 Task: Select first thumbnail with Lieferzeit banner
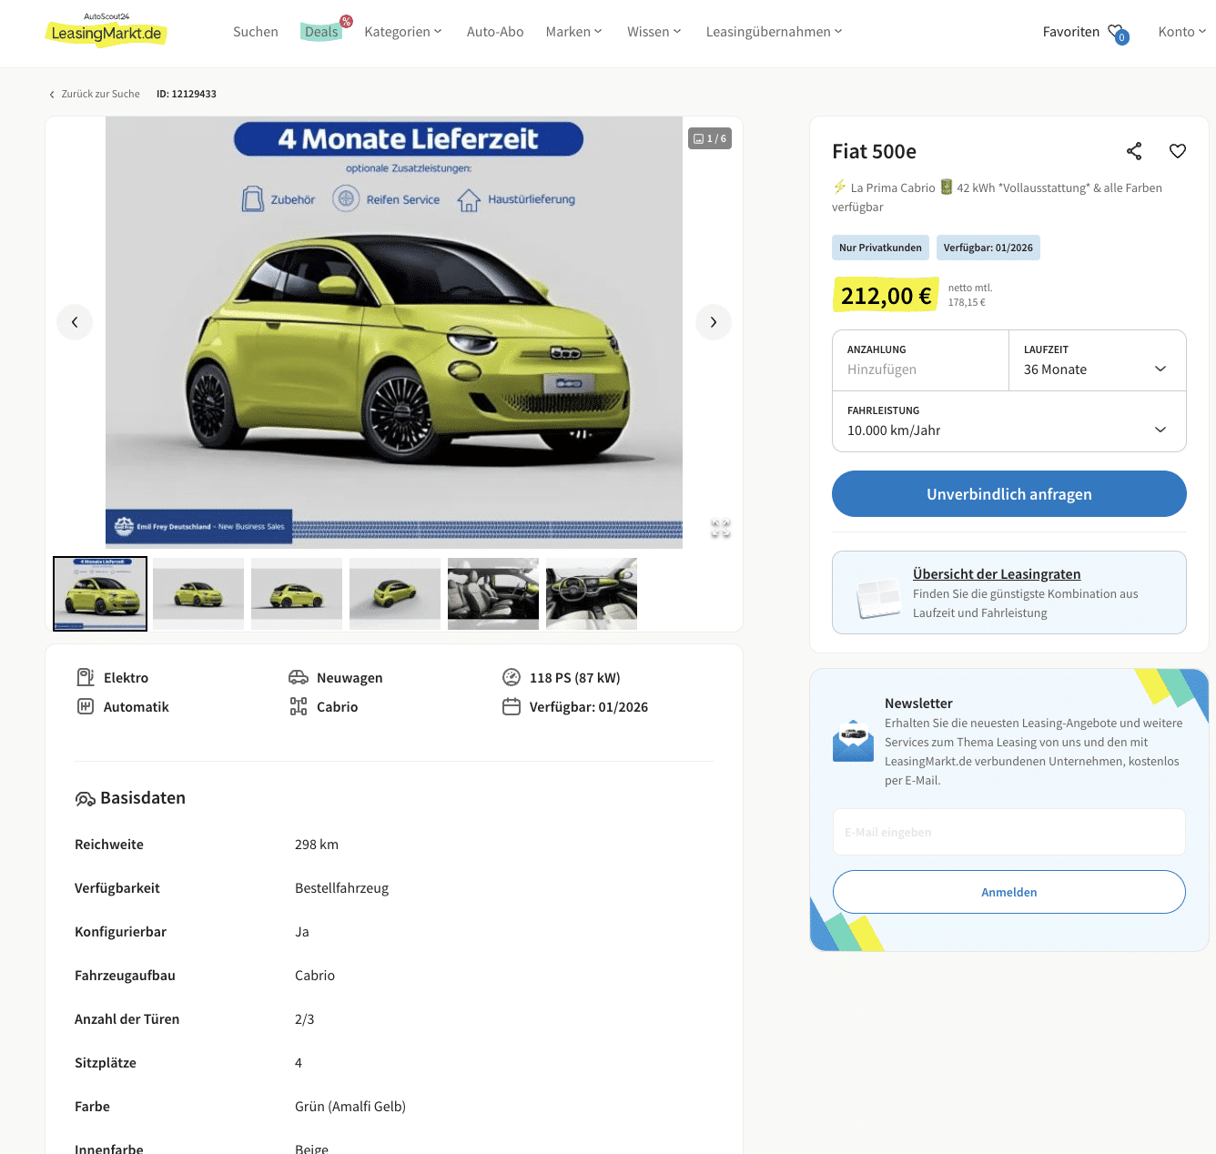pyautogui.click(x=100, y=593)
